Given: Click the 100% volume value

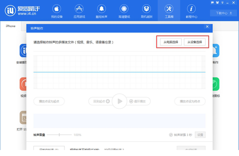Looking at the screenshot, I should tap(77, 135).
